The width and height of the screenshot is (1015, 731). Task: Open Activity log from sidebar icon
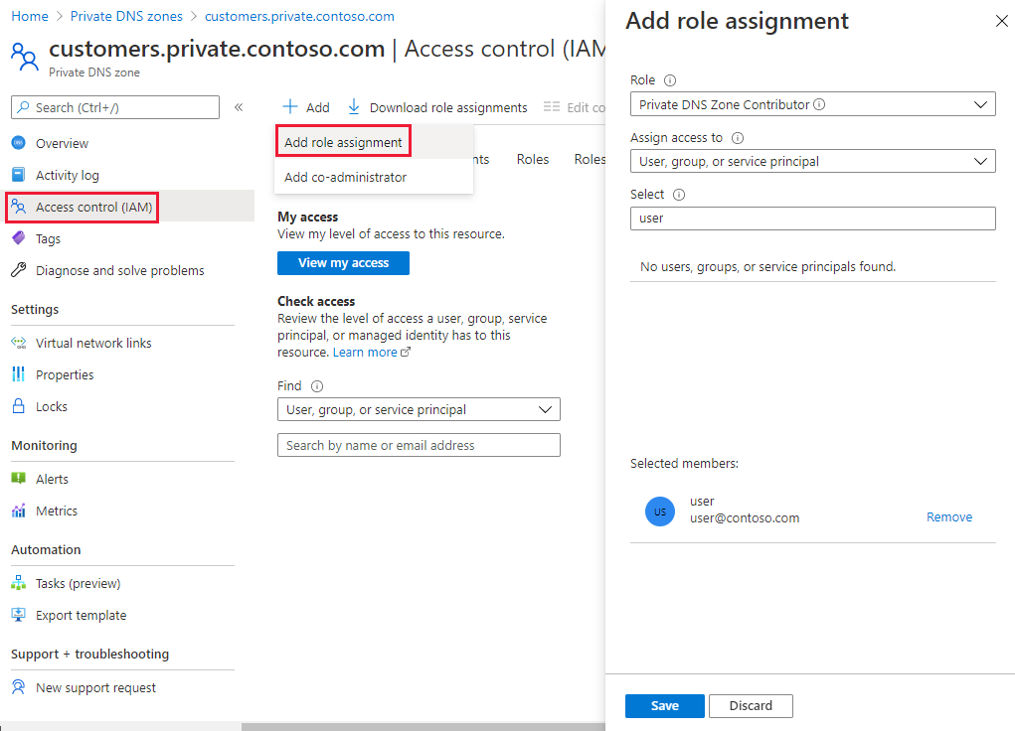18,175
